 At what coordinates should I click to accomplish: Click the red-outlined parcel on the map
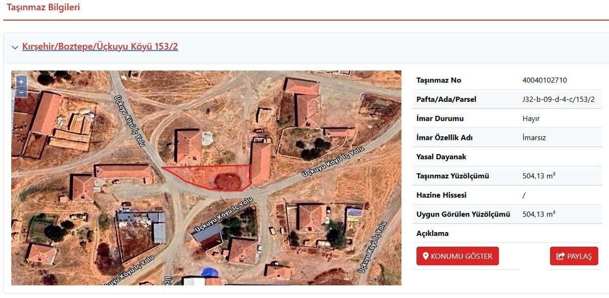212,176
